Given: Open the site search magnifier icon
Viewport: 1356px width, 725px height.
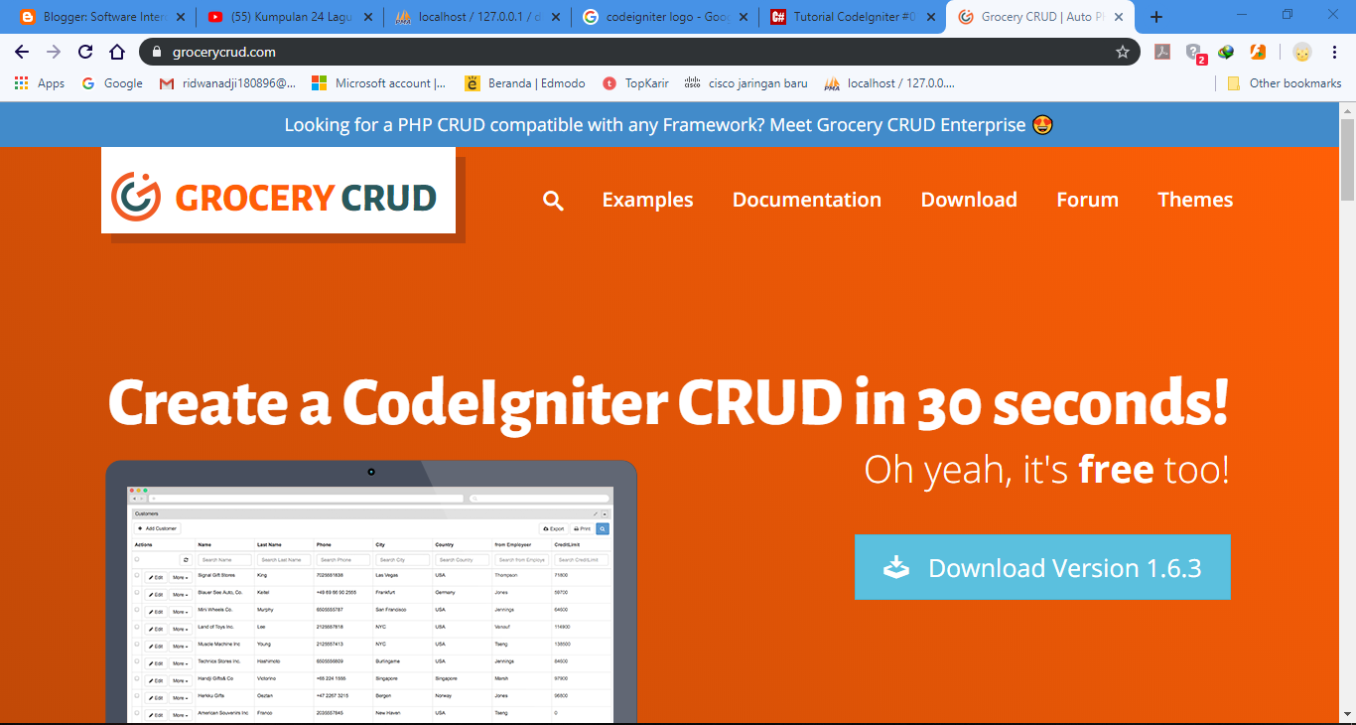Looking at the screenshot, I should [x=553, y=201].
